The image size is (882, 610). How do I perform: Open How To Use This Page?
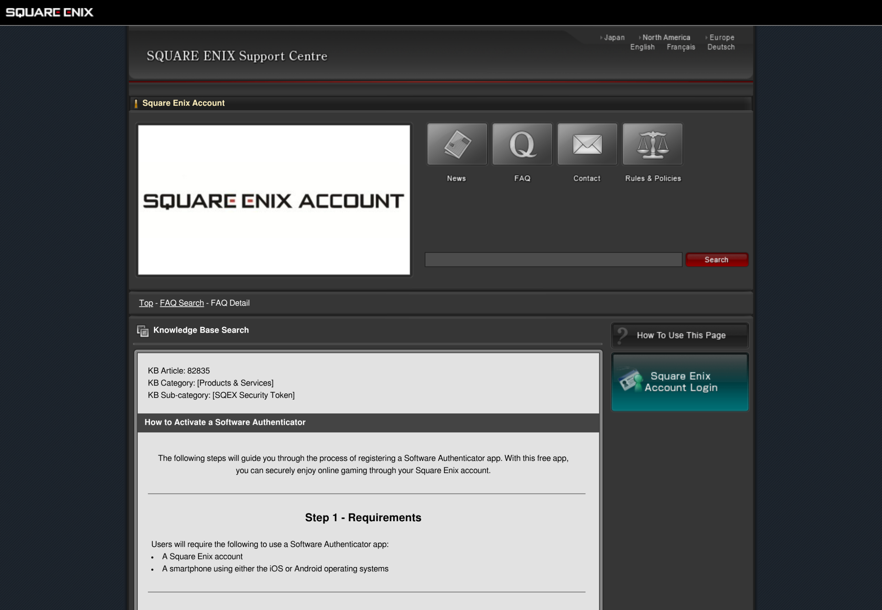tap(680, 335)
